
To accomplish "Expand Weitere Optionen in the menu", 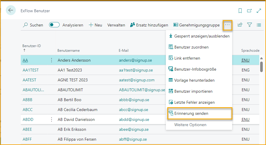I will [x=190, y=125].
